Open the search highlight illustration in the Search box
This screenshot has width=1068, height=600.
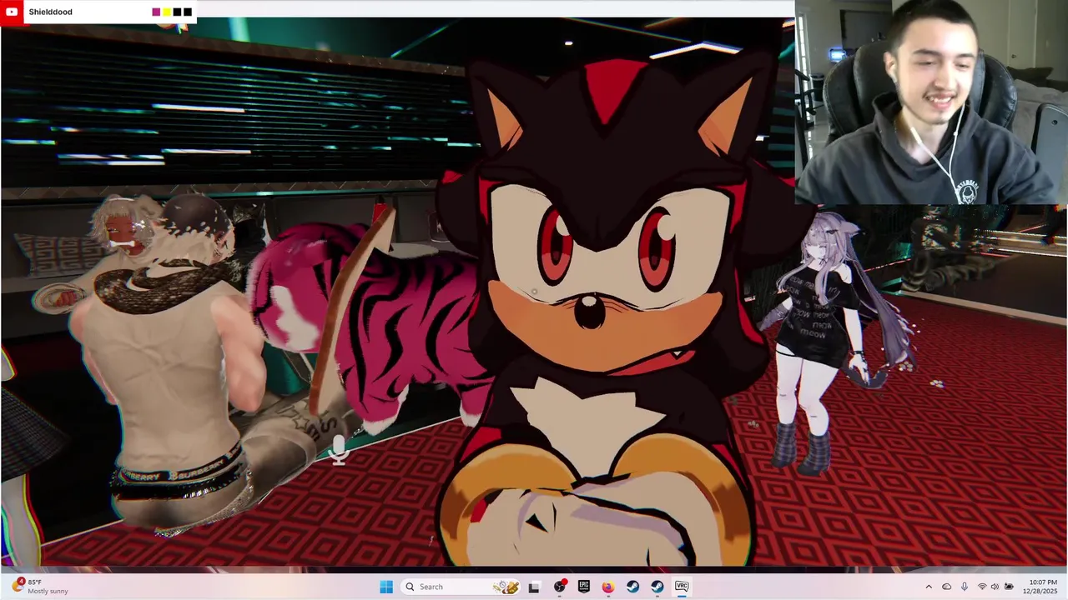pyautogui.click(x=506, y=587)
